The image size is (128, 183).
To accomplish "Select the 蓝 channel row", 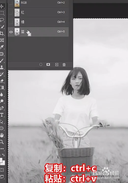I will [x=38, y=32].
